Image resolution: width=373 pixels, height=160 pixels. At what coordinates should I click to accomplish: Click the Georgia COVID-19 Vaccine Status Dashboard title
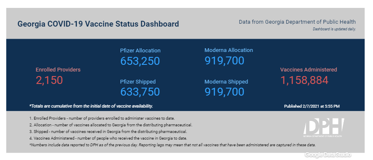[98, 24]
